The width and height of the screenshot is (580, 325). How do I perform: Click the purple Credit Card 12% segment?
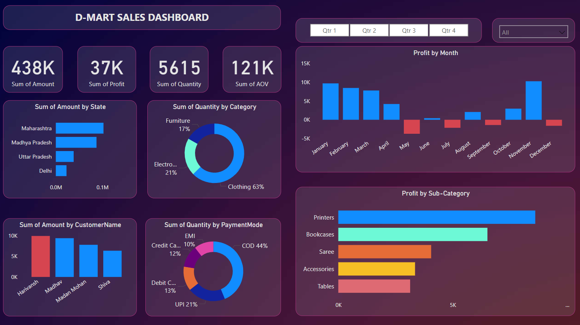pyautogui.click(x=192, y=258)
